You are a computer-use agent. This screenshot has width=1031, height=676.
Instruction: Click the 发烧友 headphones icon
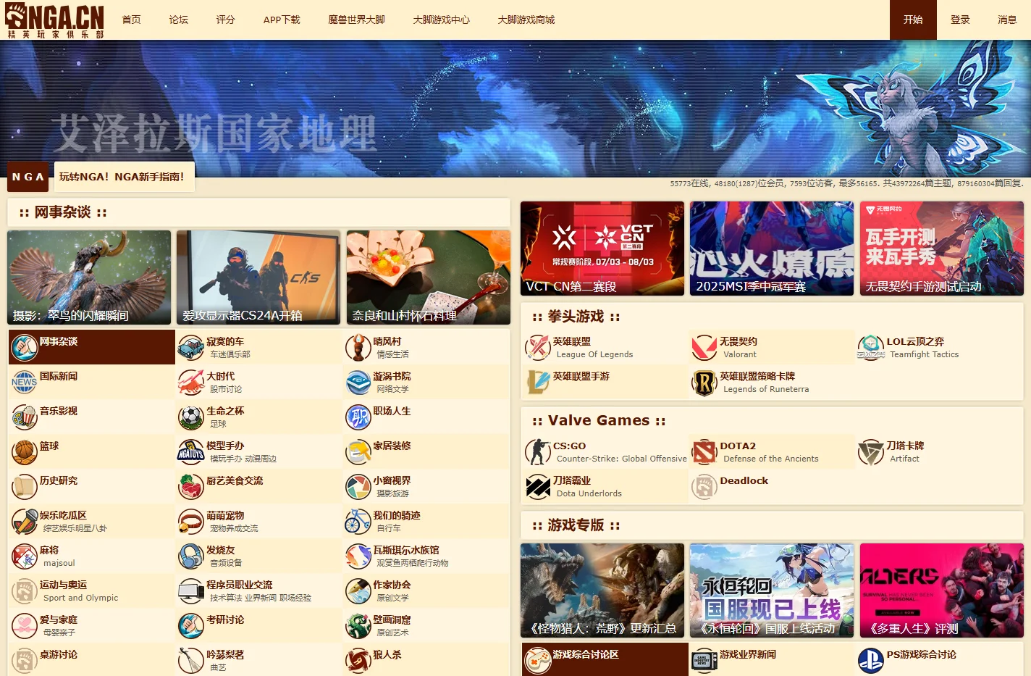pyautogui.click(x=191, y=556)
